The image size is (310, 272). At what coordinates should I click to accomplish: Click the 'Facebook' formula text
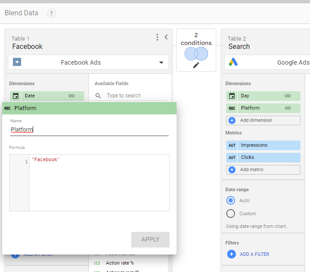point(46,159)
